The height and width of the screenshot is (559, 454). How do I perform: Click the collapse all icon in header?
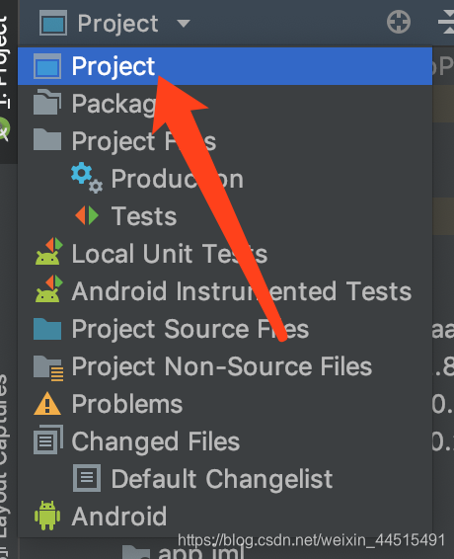coord(447,22)
